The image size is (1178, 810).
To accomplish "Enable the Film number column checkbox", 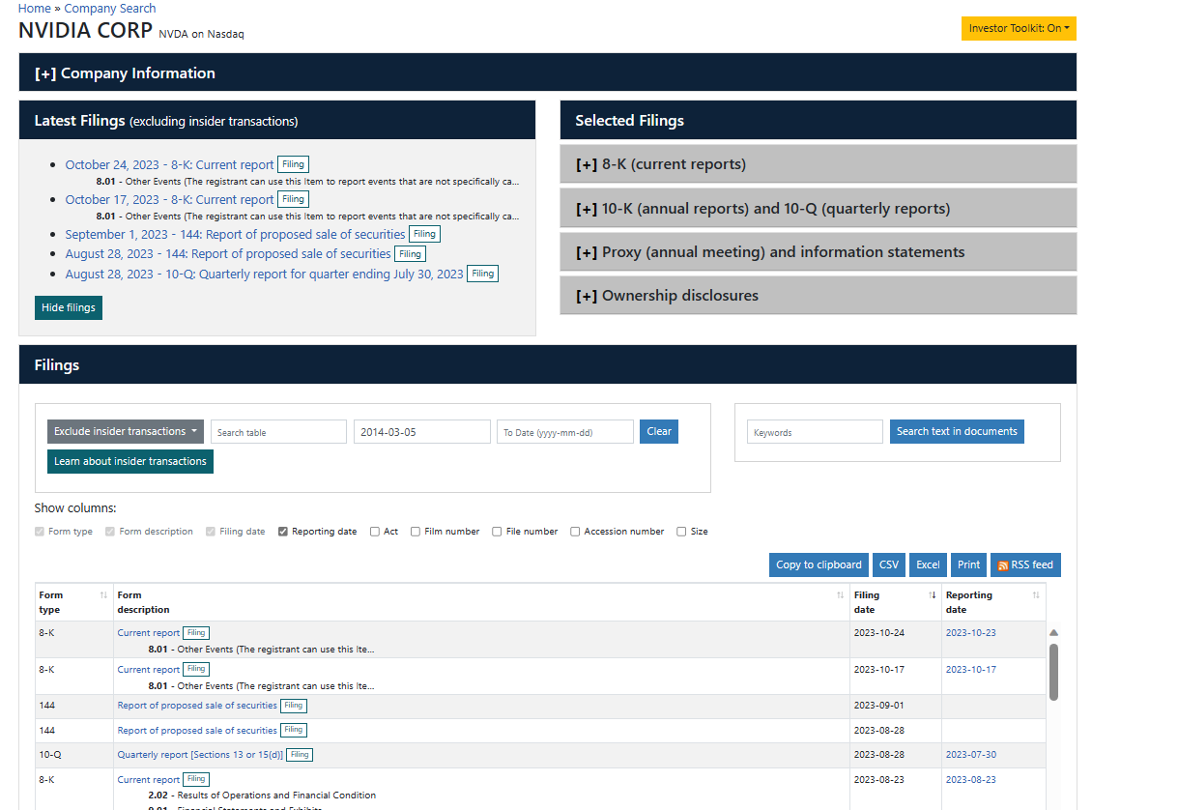I will tap(416, 532).
